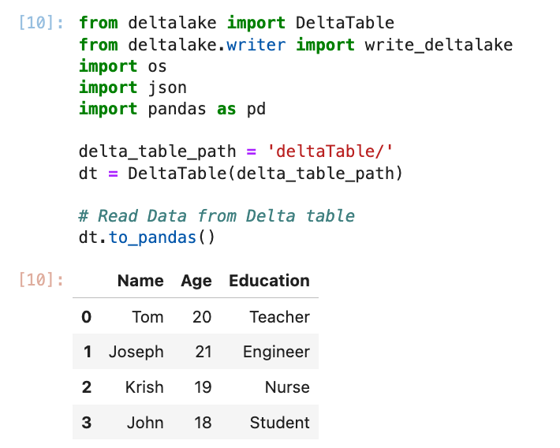The height and width of the screenshot is (448, 560).
Task: Click the output cell prompt [10]
Action: point(41,280)
